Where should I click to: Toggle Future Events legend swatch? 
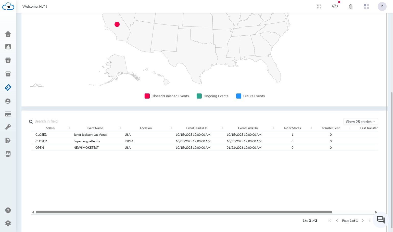pos(239,96)
